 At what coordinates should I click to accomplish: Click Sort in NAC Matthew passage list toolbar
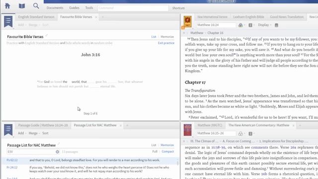coord(45,133)
